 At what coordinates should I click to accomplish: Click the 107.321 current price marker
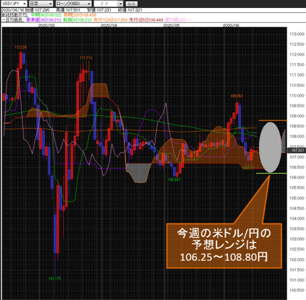(x=297, y=151)
